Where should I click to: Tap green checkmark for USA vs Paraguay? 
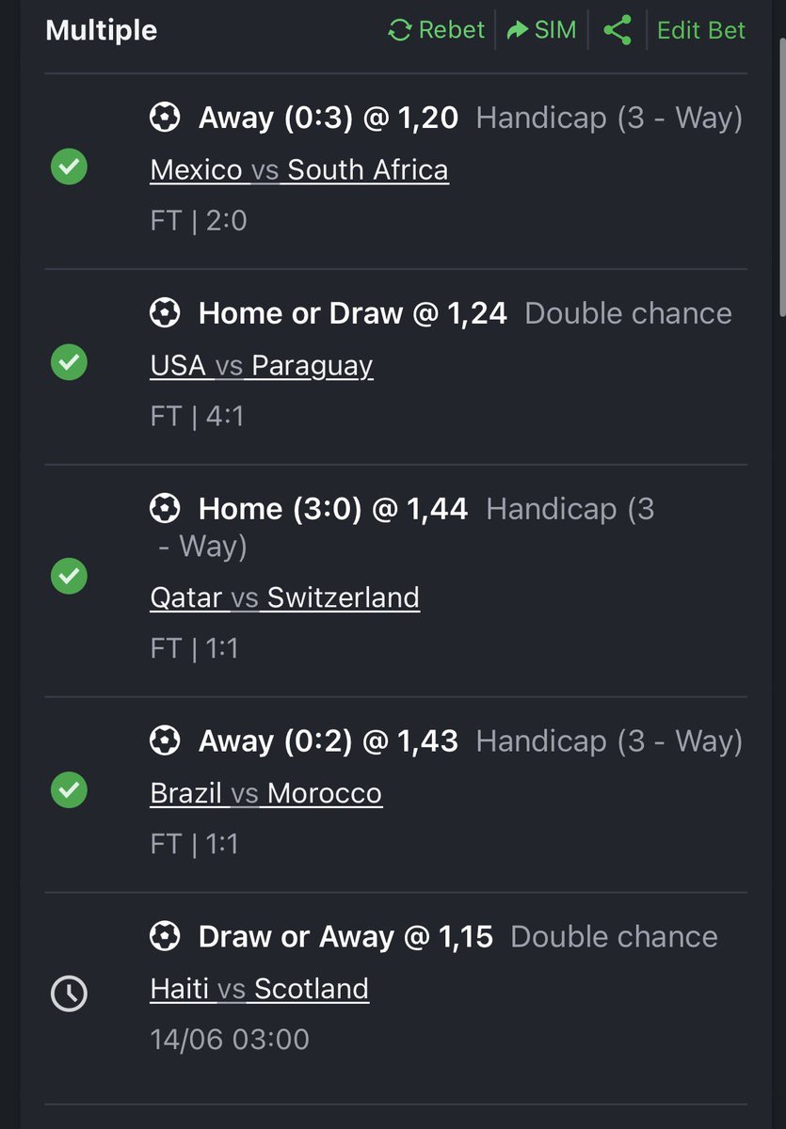pos(69,362)
